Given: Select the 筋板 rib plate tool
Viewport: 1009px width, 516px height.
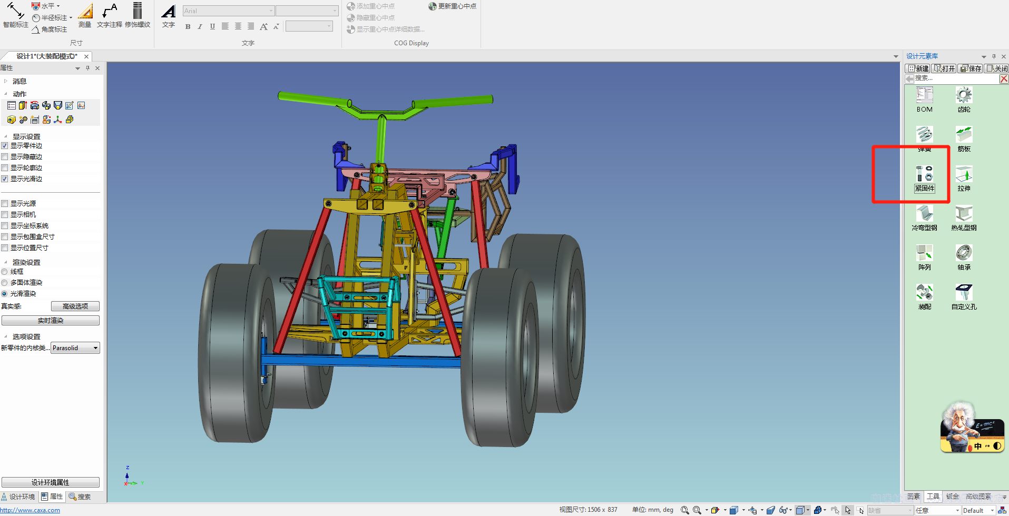Looking at the screenshot, I should (x=964, y=139).
